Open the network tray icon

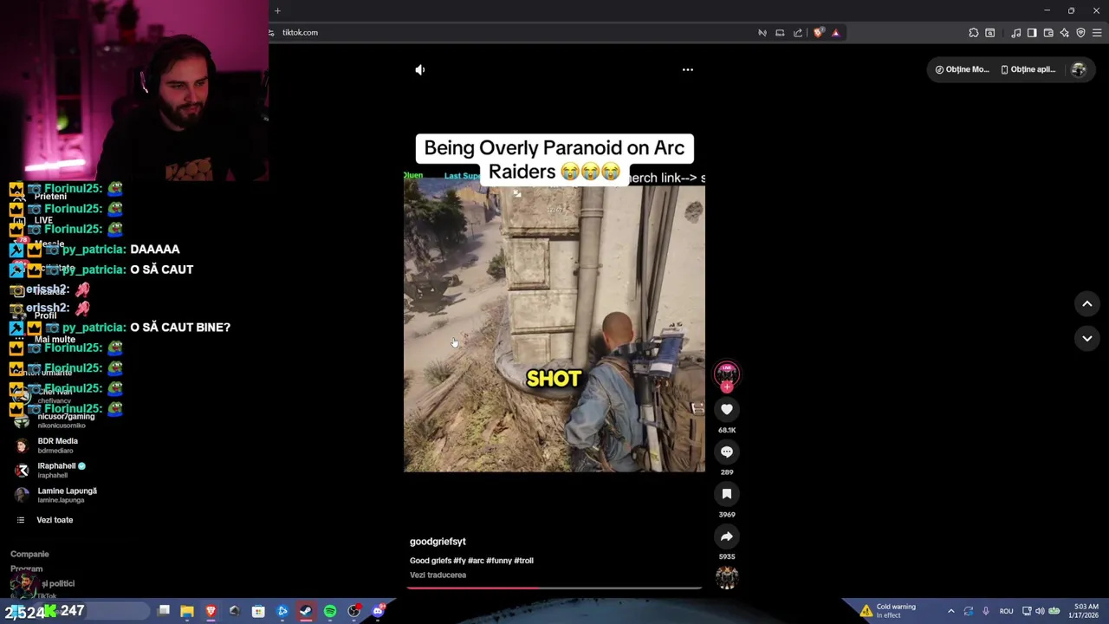[x=1027, y=611]
